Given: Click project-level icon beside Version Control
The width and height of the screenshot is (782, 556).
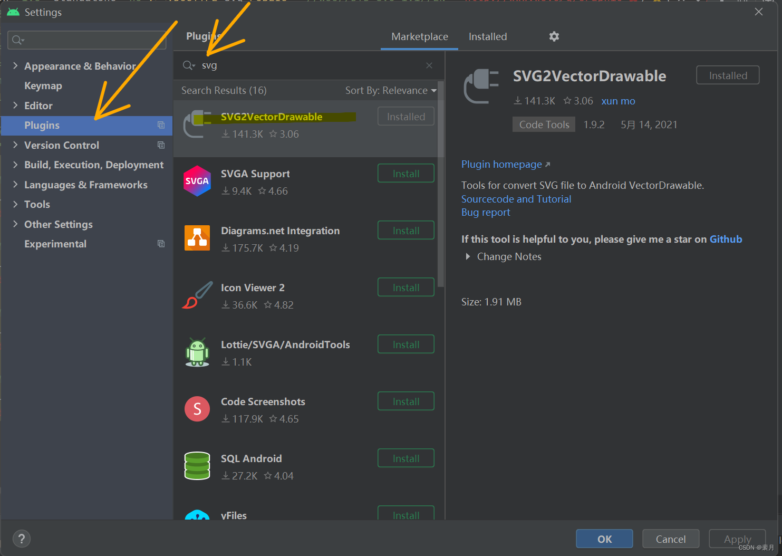Looking at the screenshot, I should [161, 145].
